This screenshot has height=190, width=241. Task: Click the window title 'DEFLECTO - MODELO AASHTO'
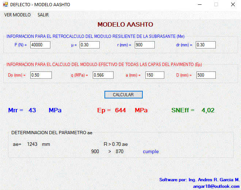(x=40, y=5)
